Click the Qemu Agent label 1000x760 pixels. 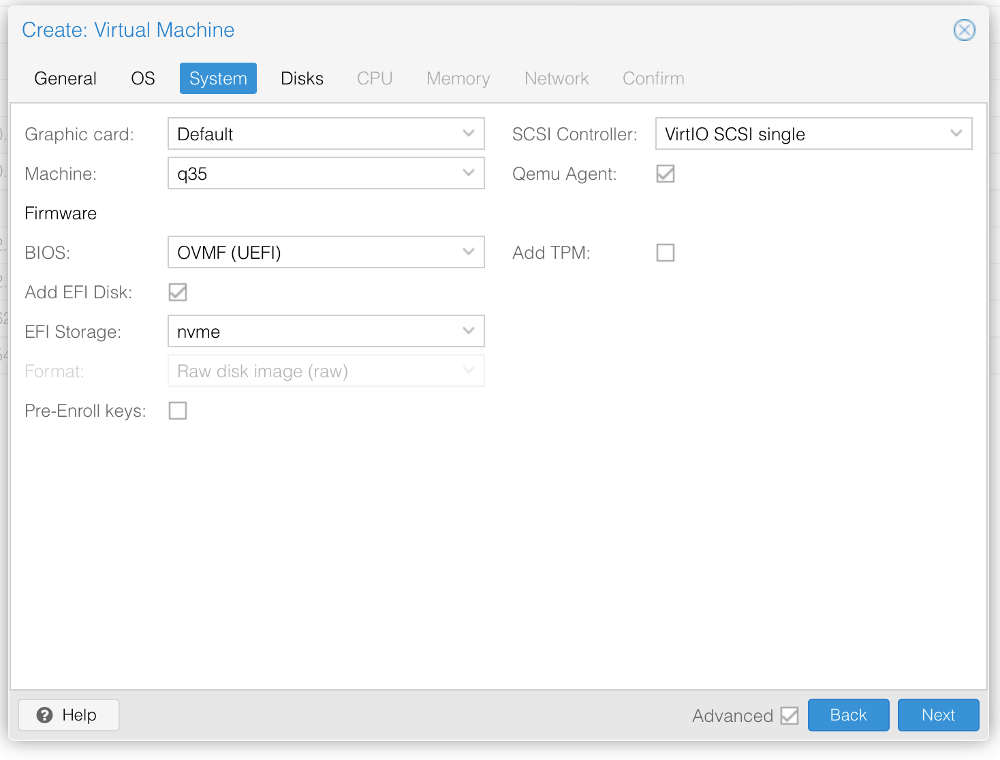[x=564, y=174]
